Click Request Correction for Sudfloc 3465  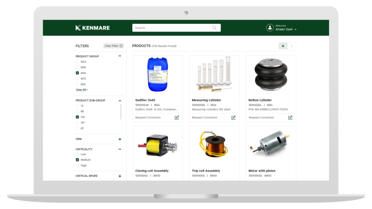tap(148, 118)
